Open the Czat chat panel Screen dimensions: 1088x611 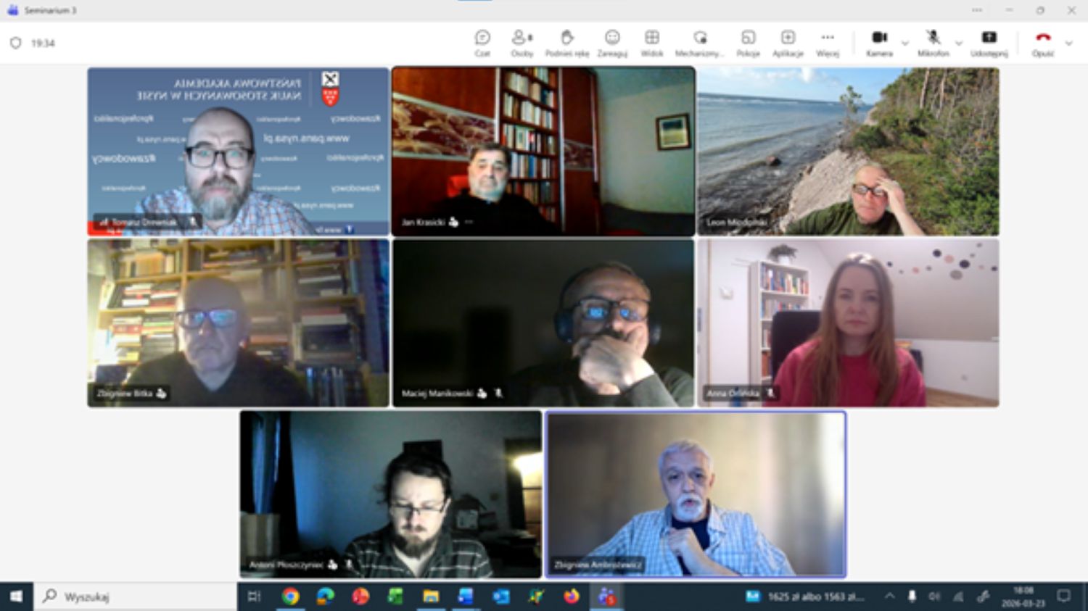[x=482, y=43]
